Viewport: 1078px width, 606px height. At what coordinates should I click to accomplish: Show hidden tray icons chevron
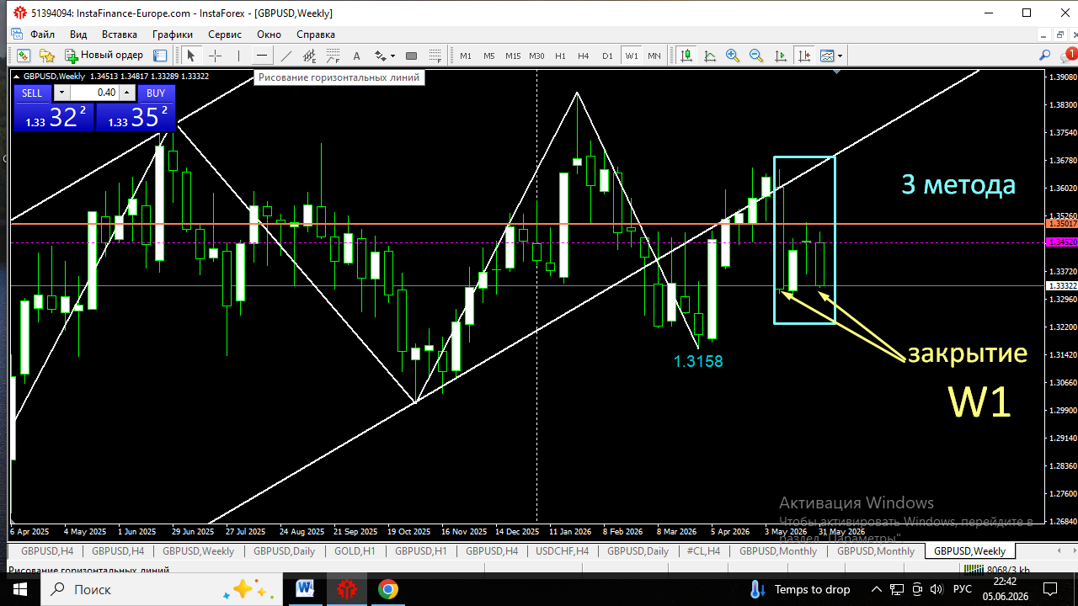pos(877,589)
